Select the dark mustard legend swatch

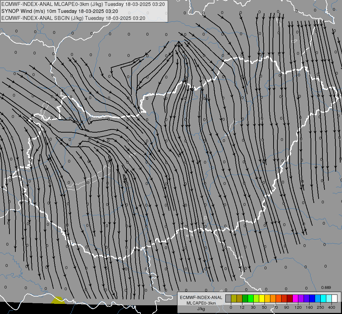[x=240, y=298]
